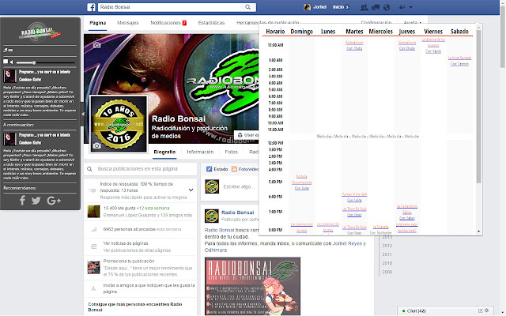This screenshot has width=506, height=316.
Task: Click the new message chat icon
Action: coord(480,310)
